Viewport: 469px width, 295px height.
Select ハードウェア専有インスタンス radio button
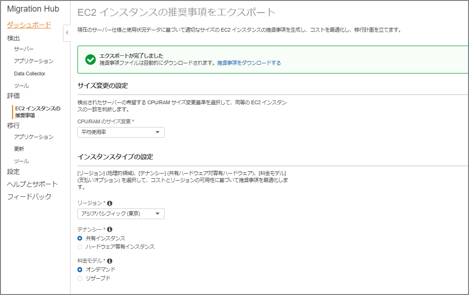tap(80, 247)
